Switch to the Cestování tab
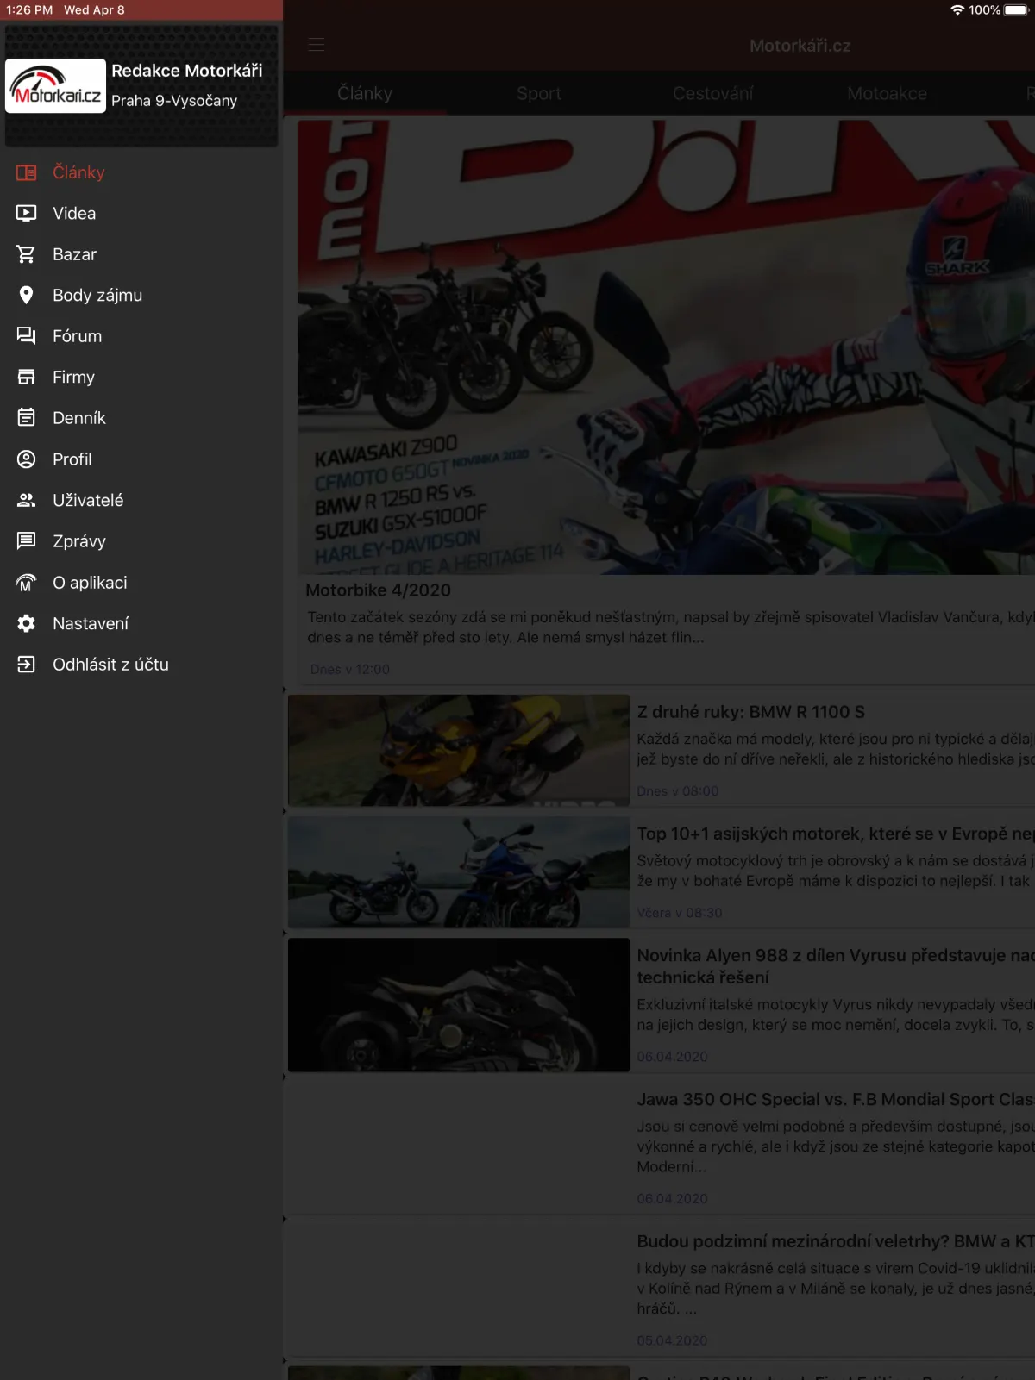1035x1380 pixels. click(713, 93)
